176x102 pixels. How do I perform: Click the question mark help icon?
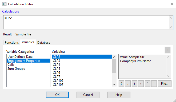(167, 50)
